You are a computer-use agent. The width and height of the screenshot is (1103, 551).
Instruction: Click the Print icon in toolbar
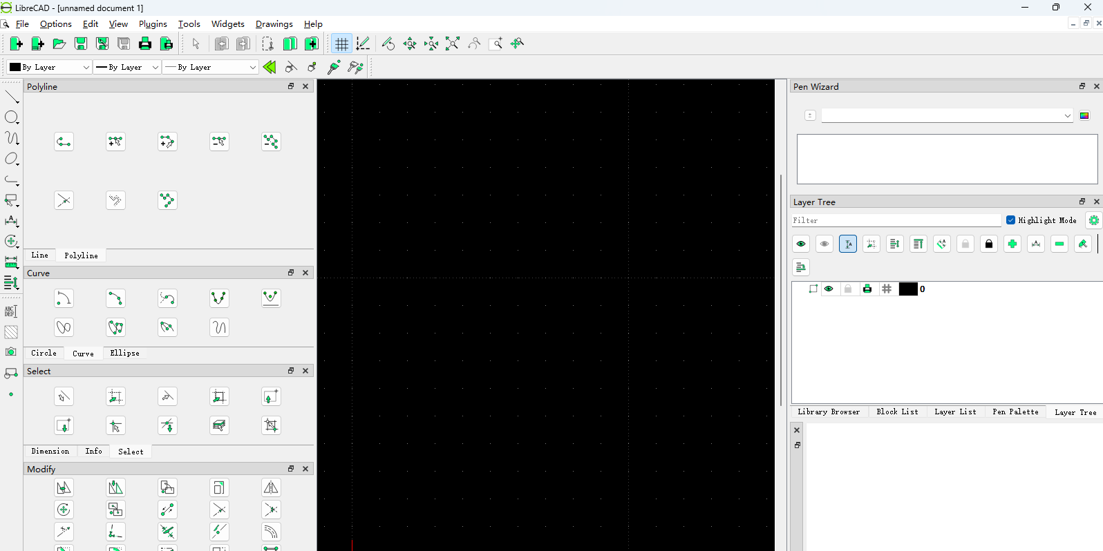pyautogui.click(x=145, y=44)
